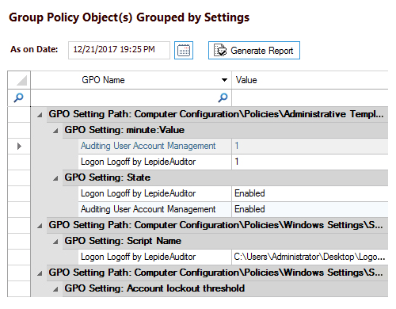
Task: Collapse the Account lockout threshold setting group
Action: [x=55, y=289]
